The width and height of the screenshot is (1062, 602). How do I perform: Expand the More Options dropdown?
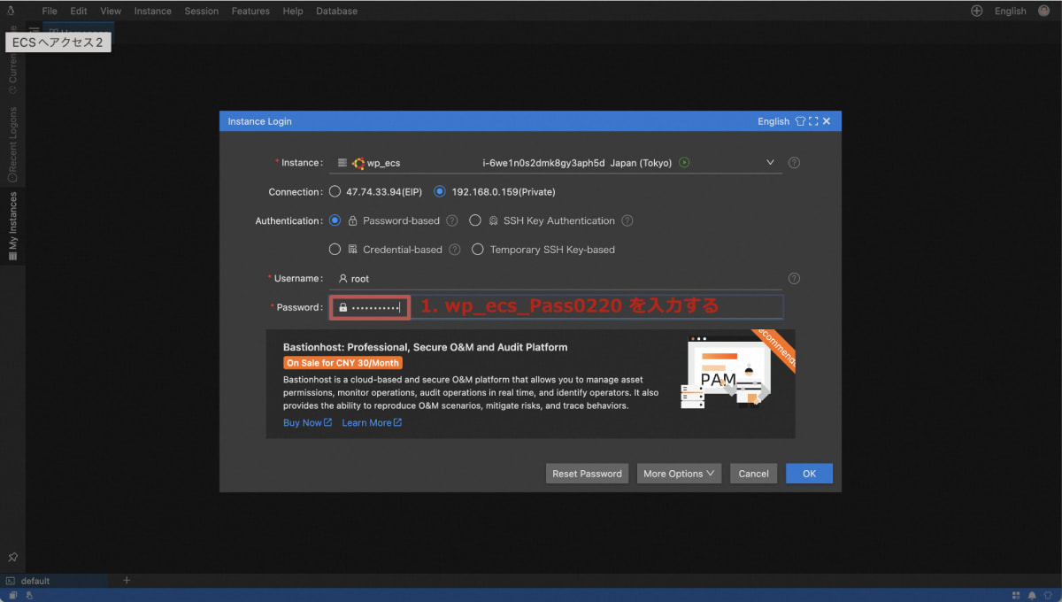(x=679, y=474)
